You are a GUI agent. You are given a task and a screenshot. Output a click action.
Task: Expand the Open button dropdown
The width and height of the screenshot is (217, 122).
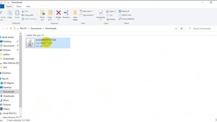pos(115,11)
